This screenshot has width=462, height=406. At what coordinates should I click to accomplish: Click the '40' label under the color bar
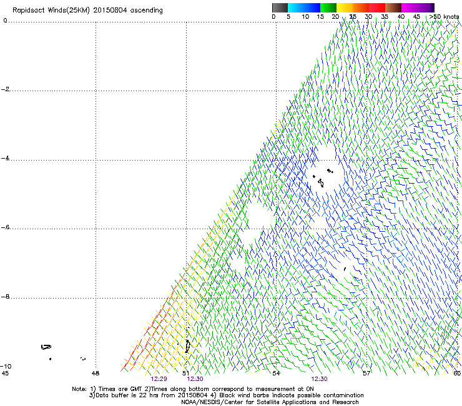click(401, 17)
